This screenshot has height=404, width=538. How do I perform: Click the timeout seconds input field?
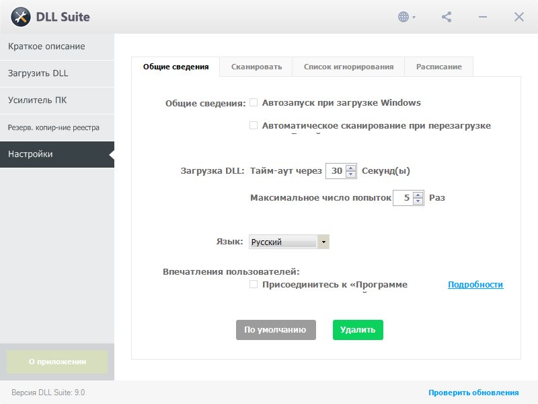pos(336,171)
